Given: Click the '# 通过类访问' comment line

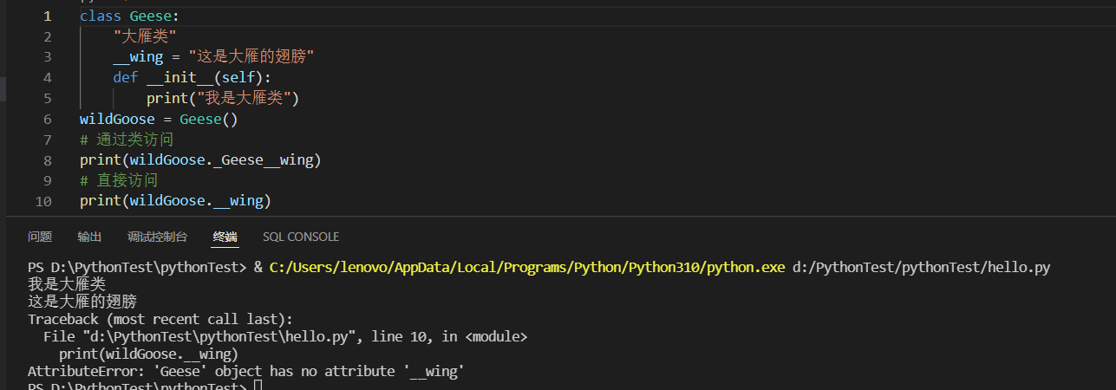Looking at the screenshot, I should [x=127, y=140].
